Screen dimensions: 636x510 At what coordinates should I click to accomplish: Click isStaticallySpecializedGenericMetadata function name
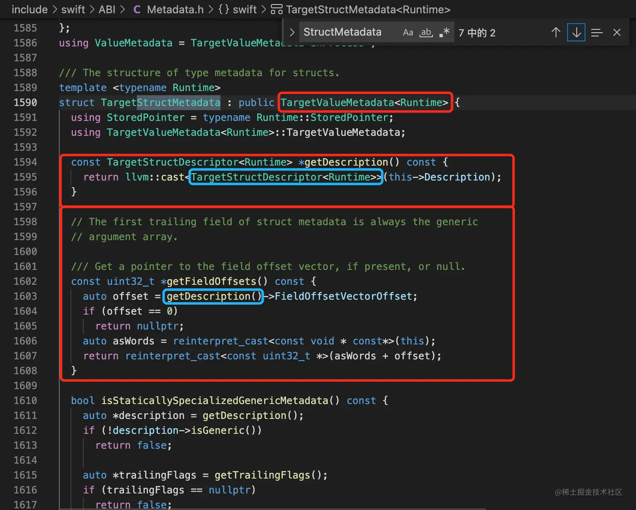point(215,401)
